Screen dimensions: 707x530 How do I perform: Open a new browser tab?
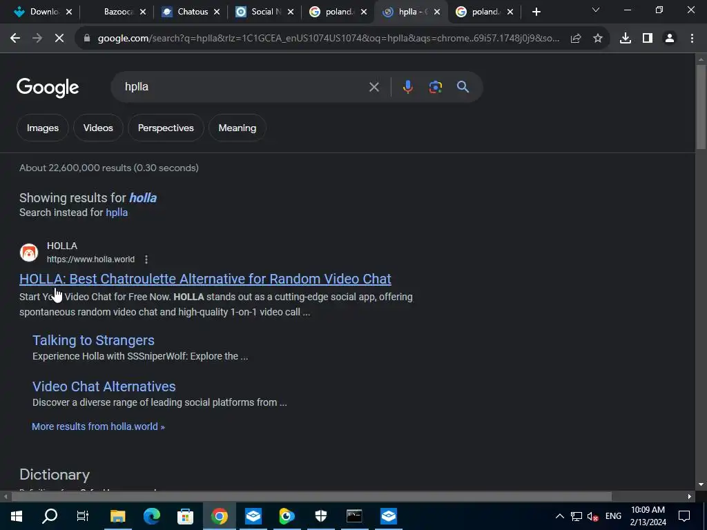(536, 12)
